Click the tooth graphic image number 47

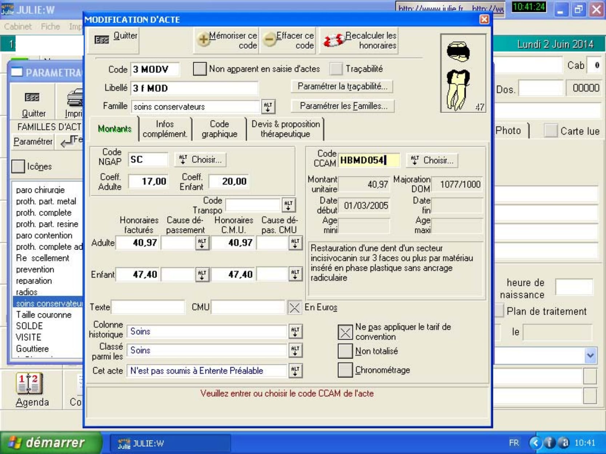[x=463, y=73]
